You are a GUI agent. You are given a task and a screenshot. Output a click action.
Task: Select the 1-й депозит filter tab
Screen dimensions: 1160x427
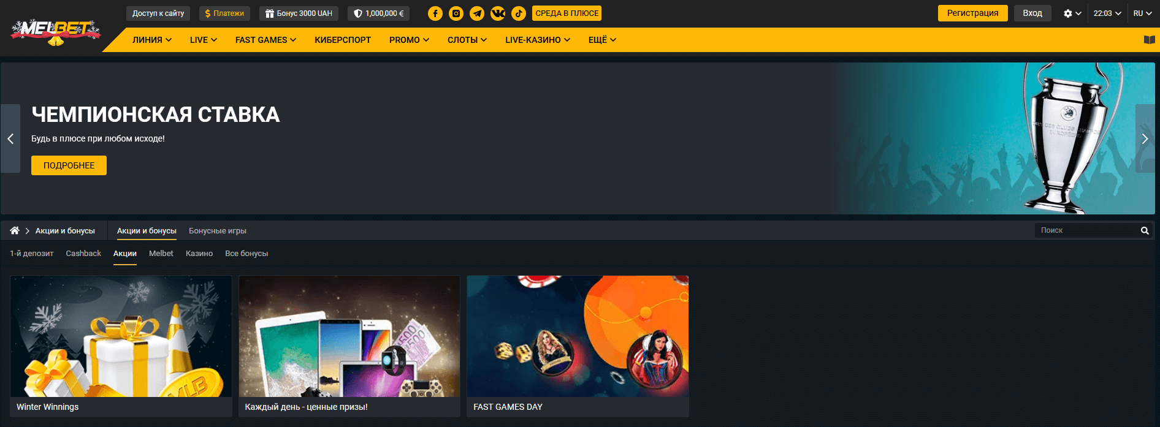click(x=32, y=254)
